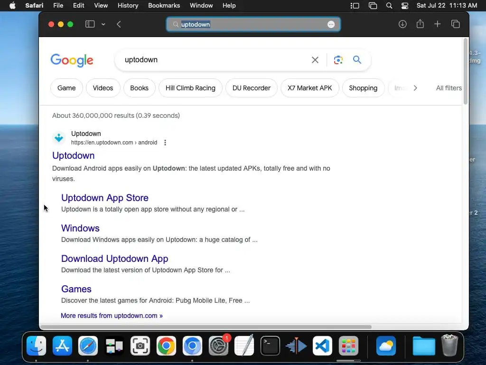Image resolution: width=486 pixels, height=365 pixels.
Task: Open the three-dot menu beside the uptodown URL
Action: coord(165,143)
